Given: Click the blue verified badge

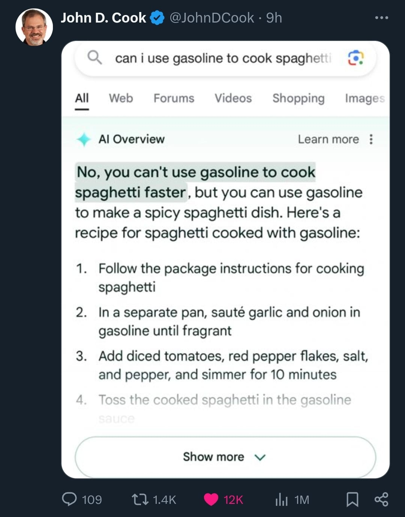Looking at the screenshot, I should tap(157, 18).
